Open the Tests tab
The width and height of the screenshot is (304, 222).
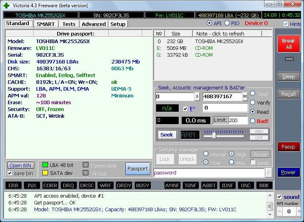click(69, 24)
